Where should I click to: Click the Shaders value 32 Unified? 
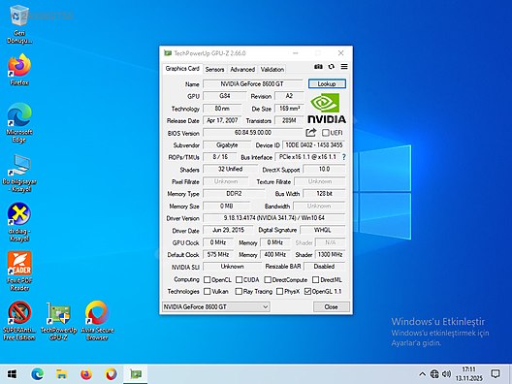pyautogui.click(x=230, y=169)
